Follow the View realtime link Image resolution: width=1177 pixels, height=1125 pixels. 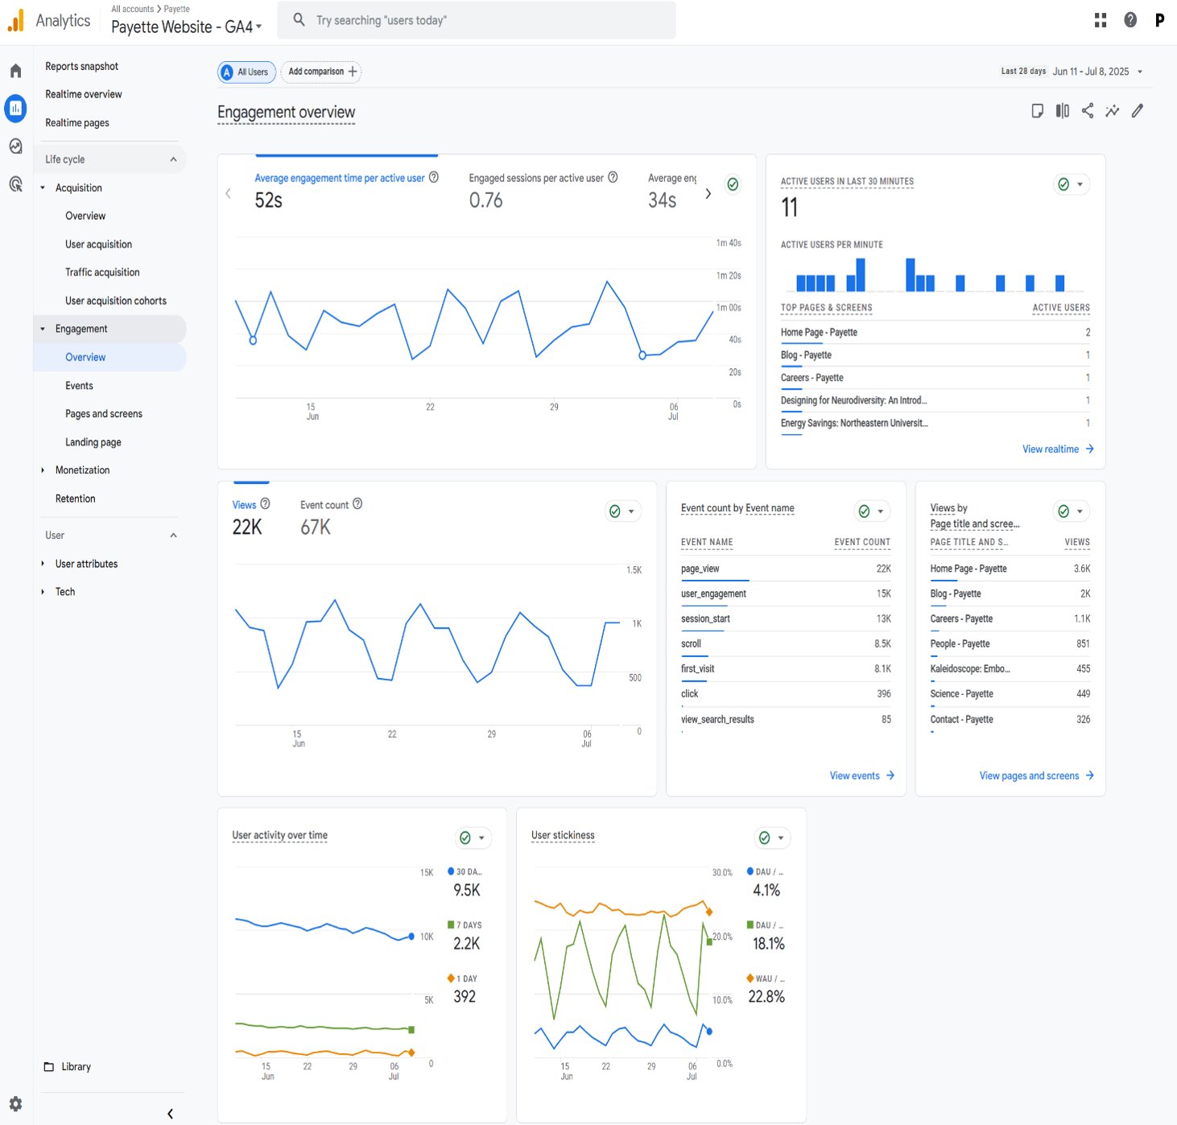(1058, 449)
